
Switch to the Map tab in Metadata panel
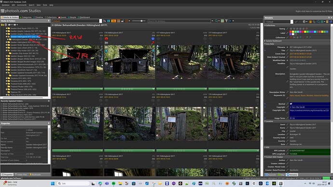pos(281,175)
